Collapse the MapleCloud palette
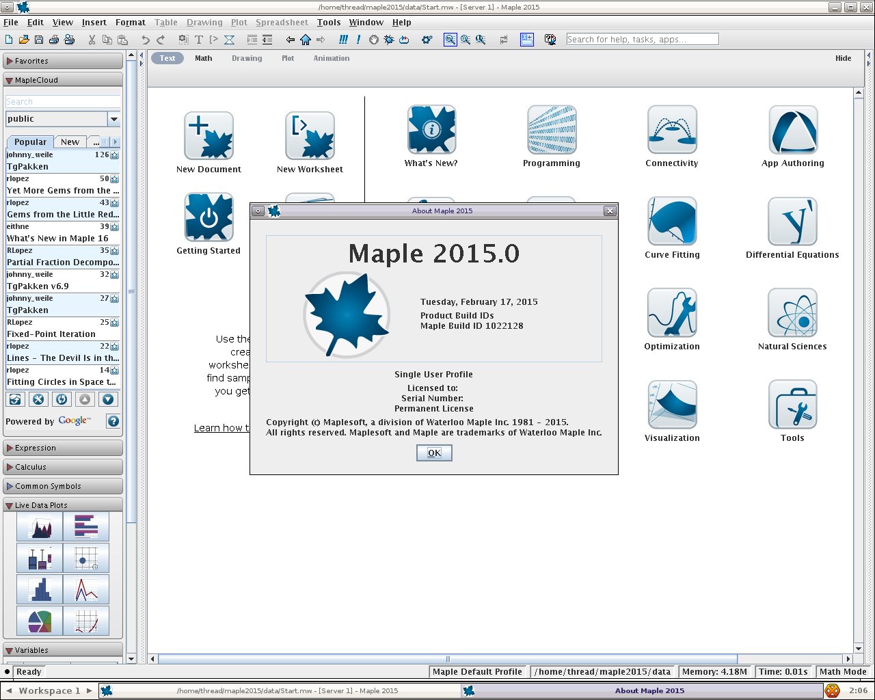The height and width of the screenshot is (700, 875). (x=63, y=80)
